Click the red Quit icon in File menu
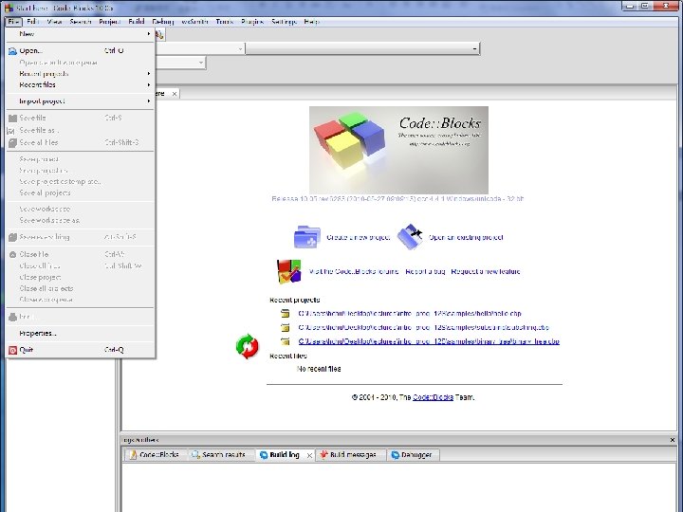This screenshot has height=512, width=683. [x=12, y=350]
